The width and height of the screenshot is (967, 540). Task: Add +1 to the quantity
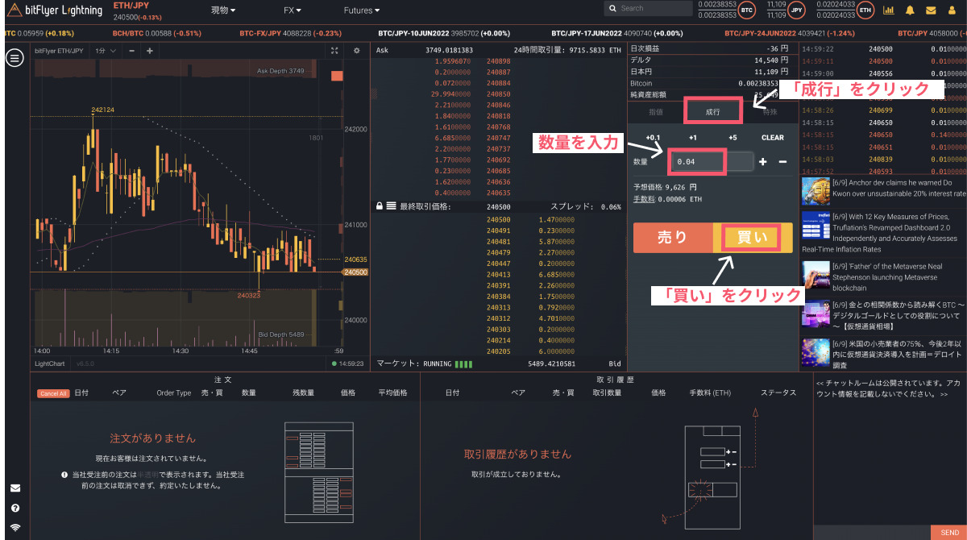693,138
